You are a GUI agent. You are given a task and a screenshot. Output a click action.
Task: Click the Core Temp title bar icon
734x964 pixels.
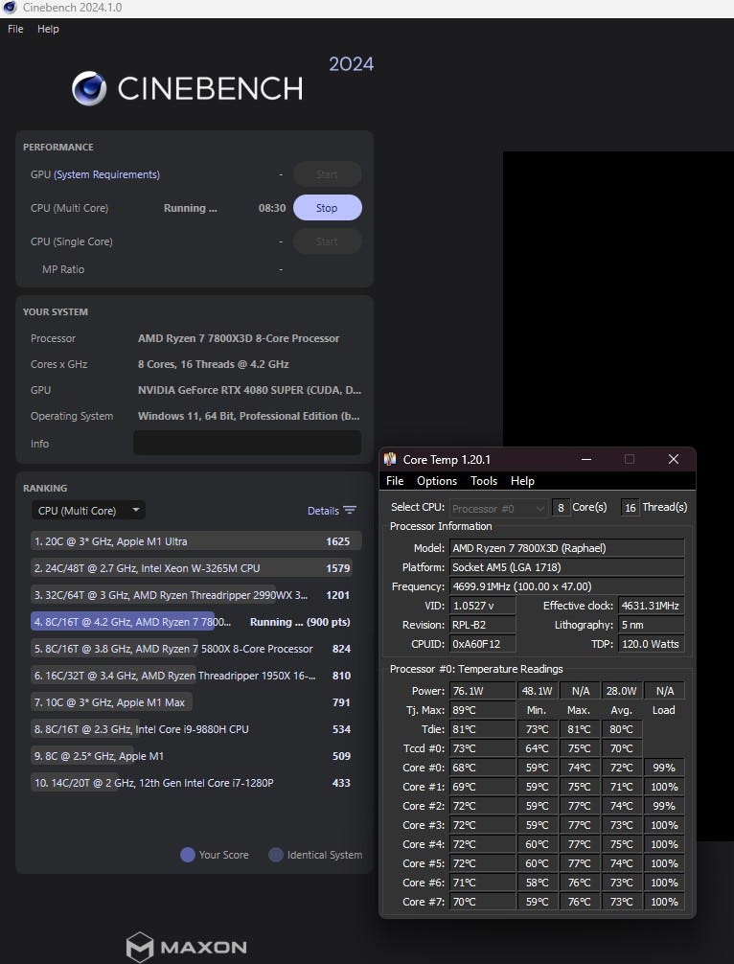(x=390, y=459)
